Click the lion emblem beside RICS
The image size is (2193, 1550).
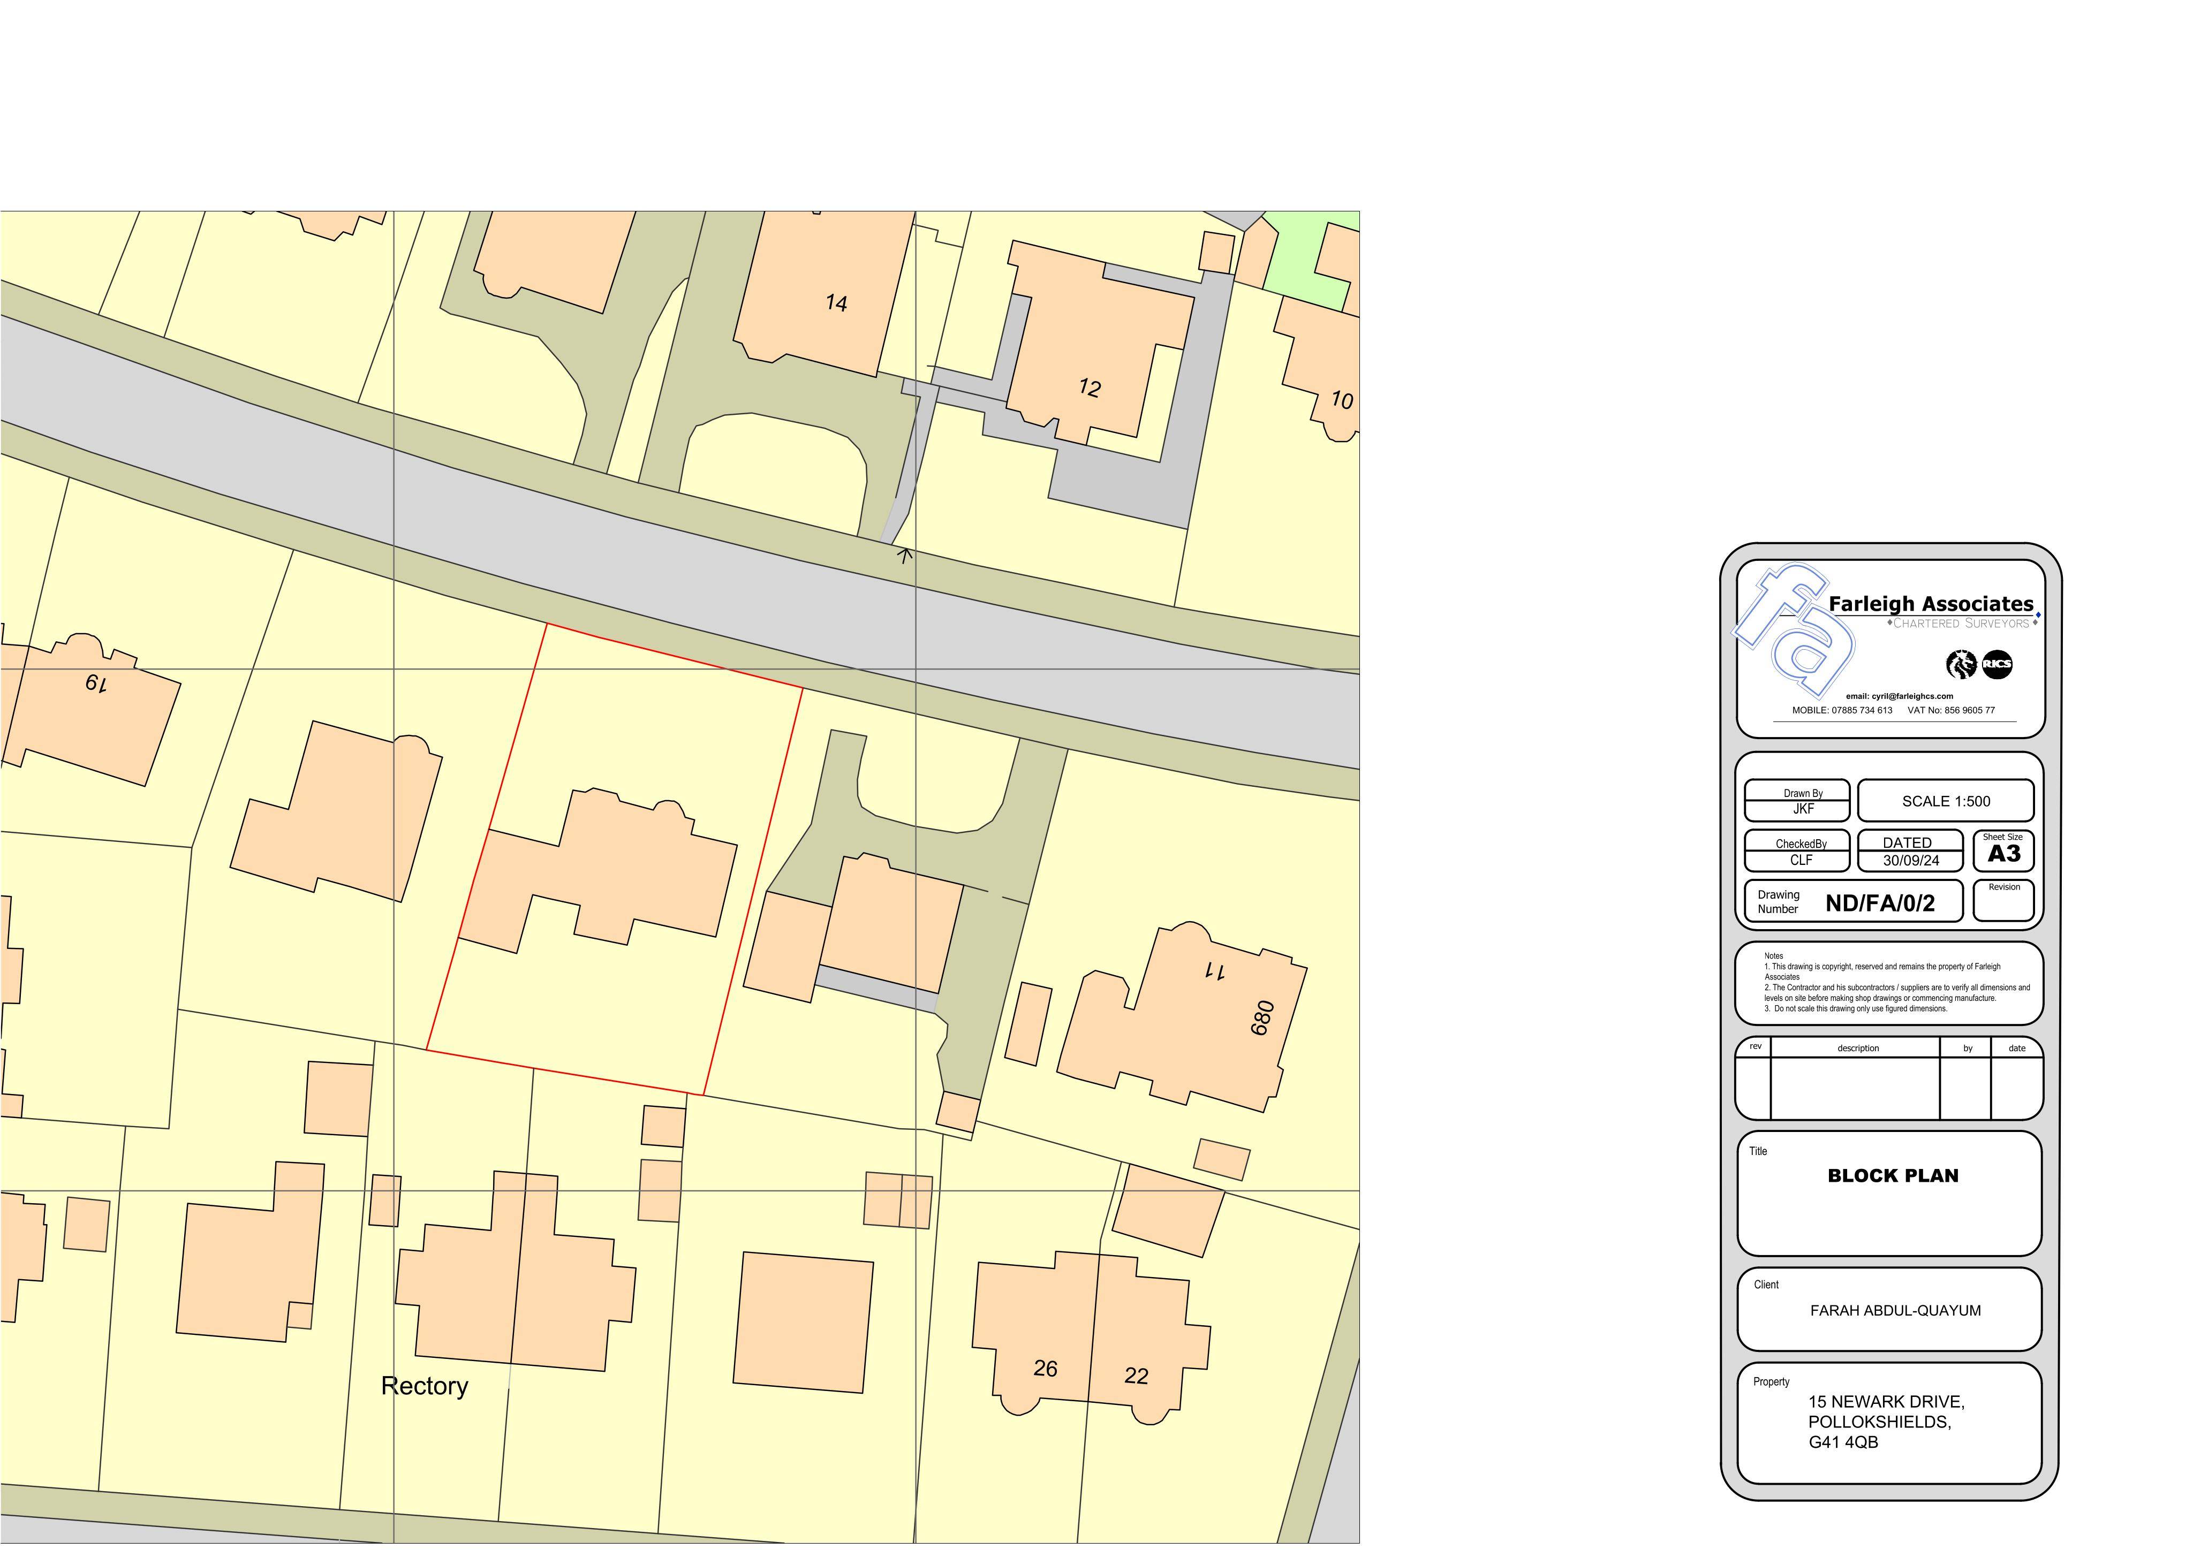[1961, 664]
